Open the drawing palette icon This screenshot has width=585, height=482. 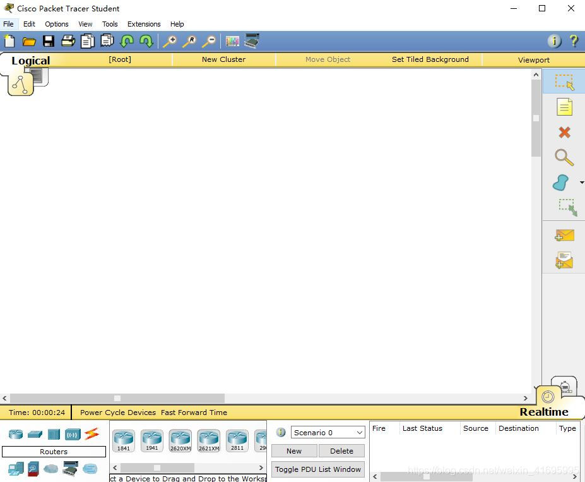232,41
